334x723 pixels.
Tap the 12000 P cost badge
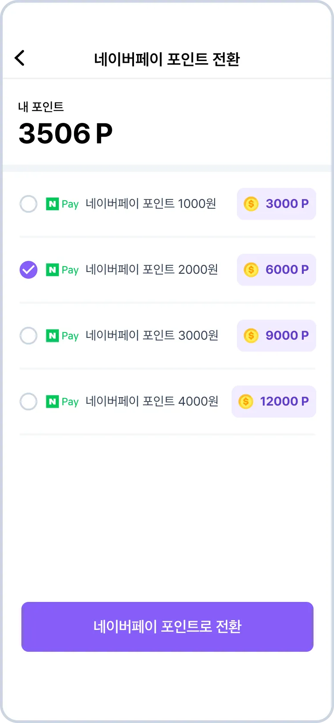pos(274,402)
